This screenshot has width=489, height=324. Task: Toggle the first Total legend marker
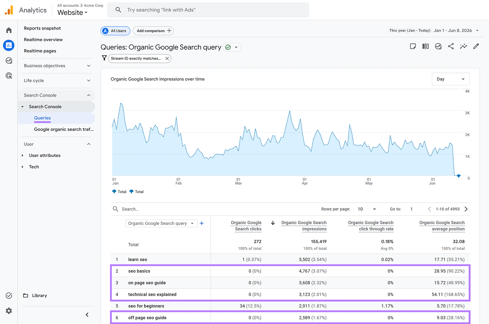pos(114,192)
